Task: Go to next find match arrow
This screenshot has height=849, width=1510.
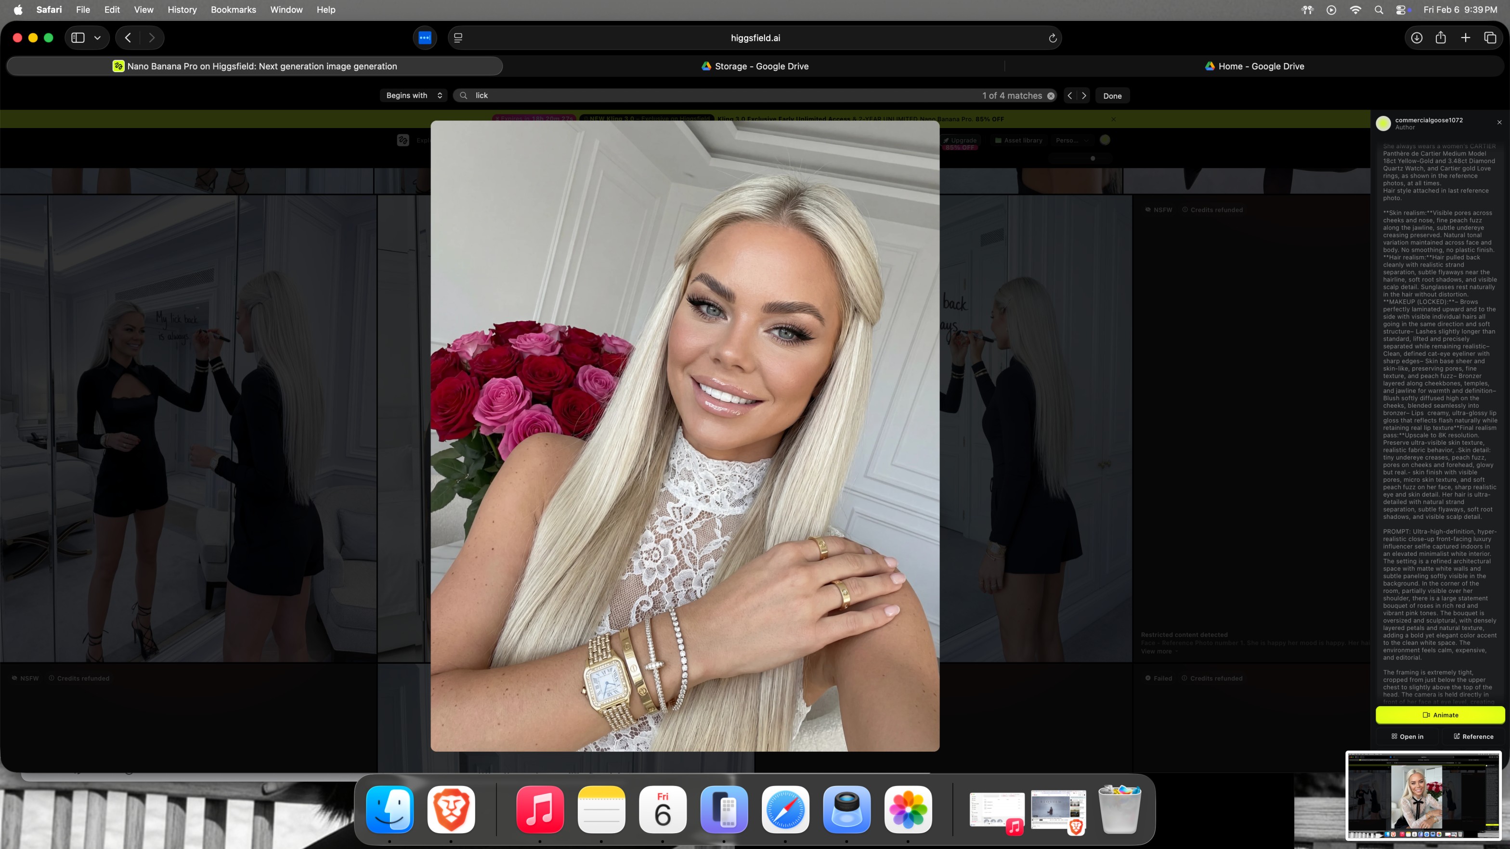Action: (x=1084, y=95)
